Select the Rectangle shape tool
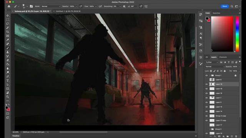The height and width of the screenshot is (138, 246). coord(8,89)
